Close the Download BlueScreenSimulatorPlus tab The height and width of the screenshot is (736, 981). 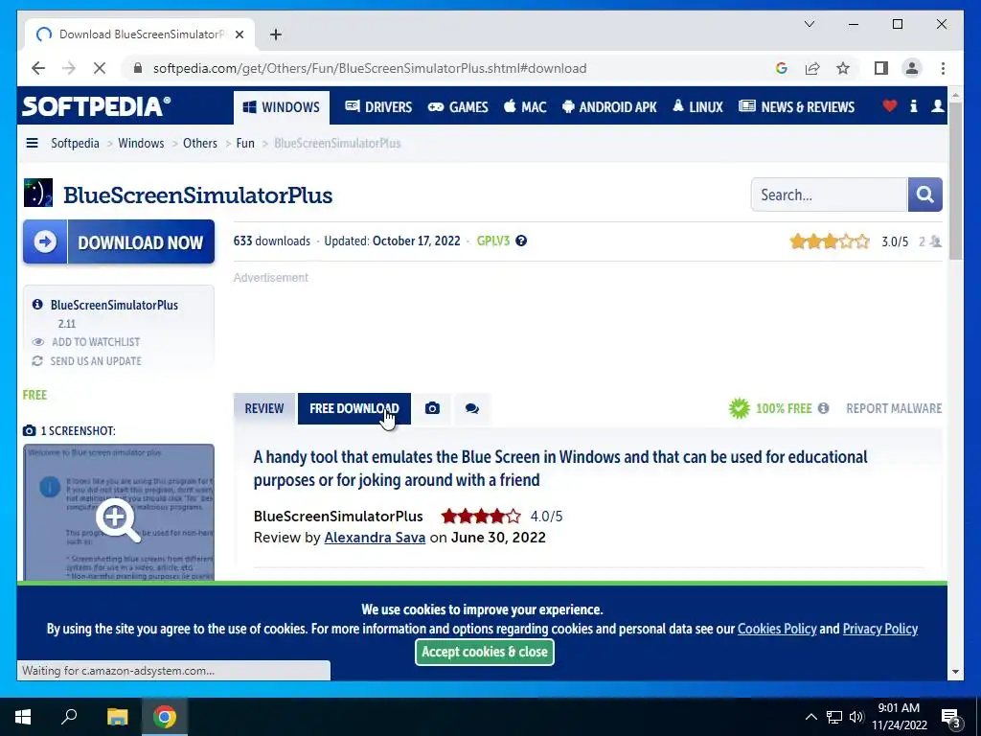tap(239, 34)
